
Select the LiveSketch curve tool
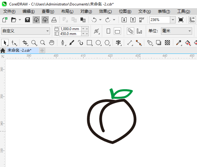(81, 43)
